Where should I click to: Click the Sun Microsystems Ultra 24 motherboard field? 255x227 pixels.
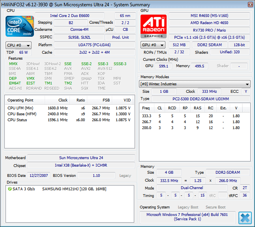81,158
